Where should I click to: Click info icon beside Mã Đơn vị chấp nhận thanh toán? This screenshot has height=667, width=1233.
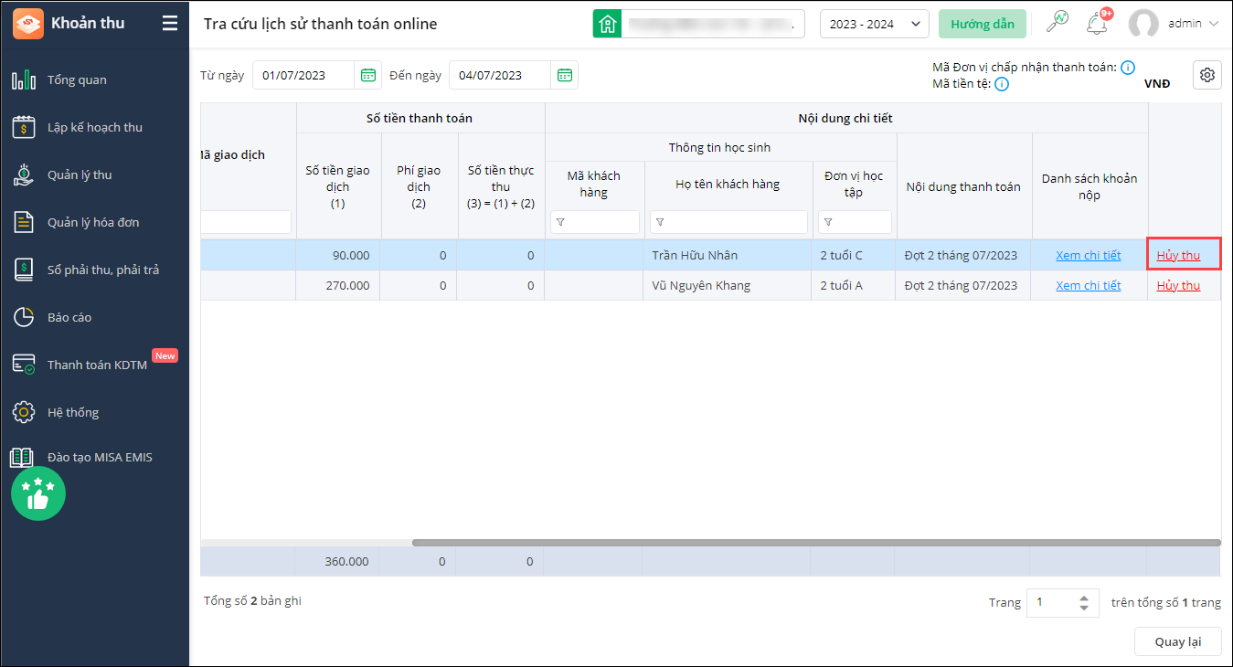(x=1128, y=67)
